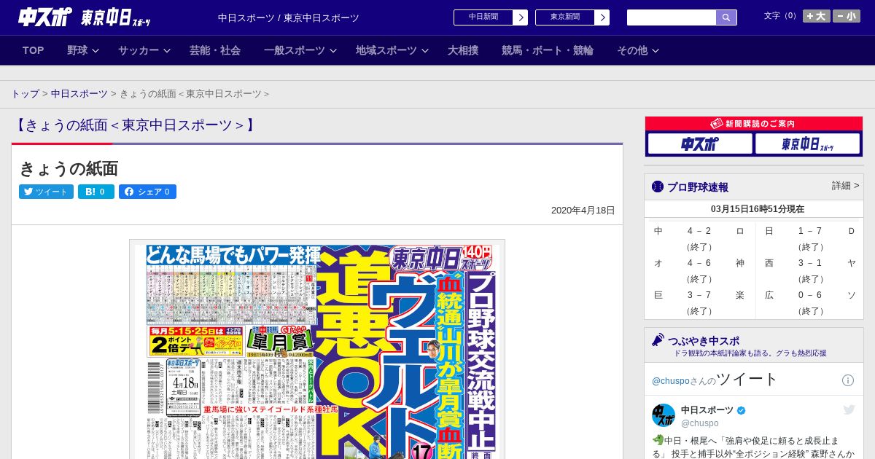Click the @chuspo handle under the tweet author

[x=700, y=423]
